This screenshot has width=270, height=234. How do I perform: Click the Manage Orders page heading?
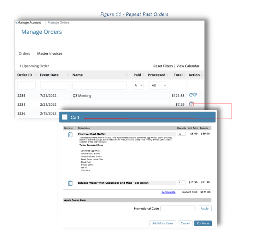tap(41, 32)
